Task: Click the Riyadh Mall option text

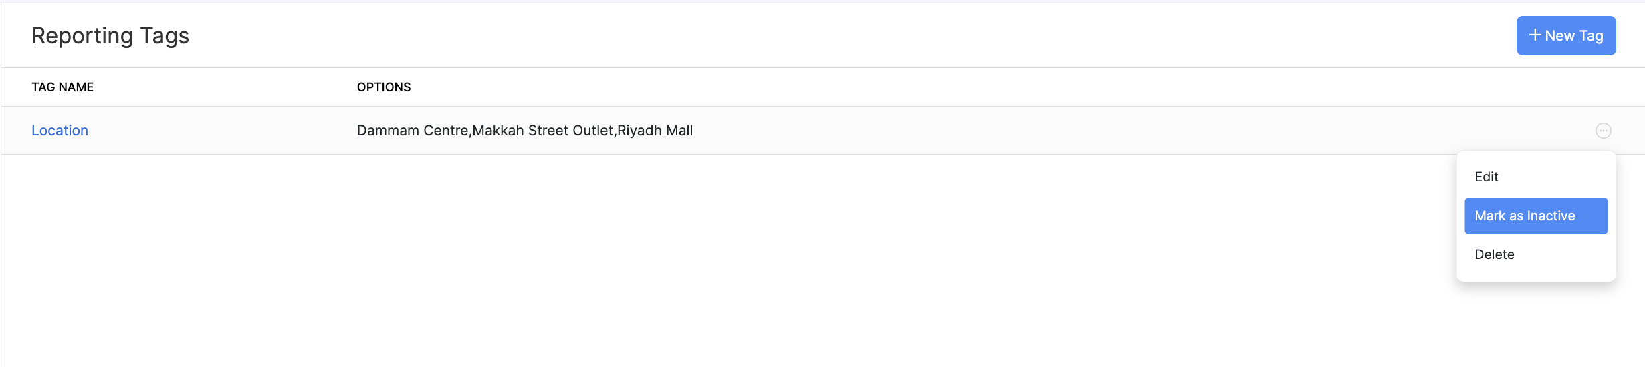Action: (655, 131)
